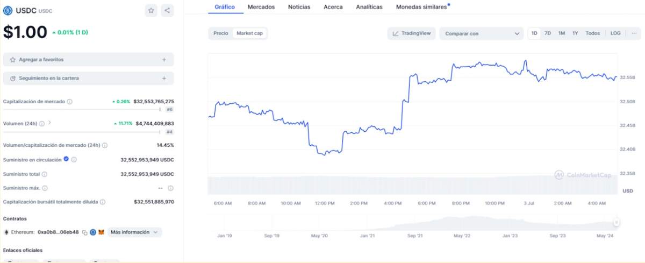Click verified checkmark beside Suministro en circulación
The width and height of the screenshot is (645, 263).
pyautogui.click(x=66, y=159)
